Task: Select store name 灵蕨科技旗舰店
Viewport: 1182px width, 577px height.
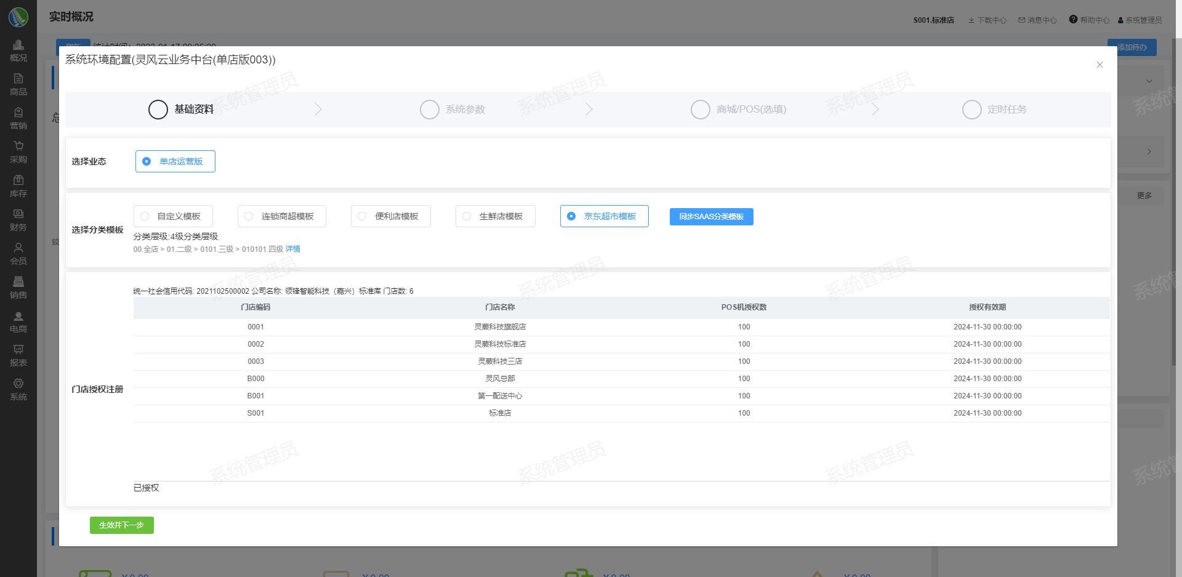Action: (x=500, y=327)
